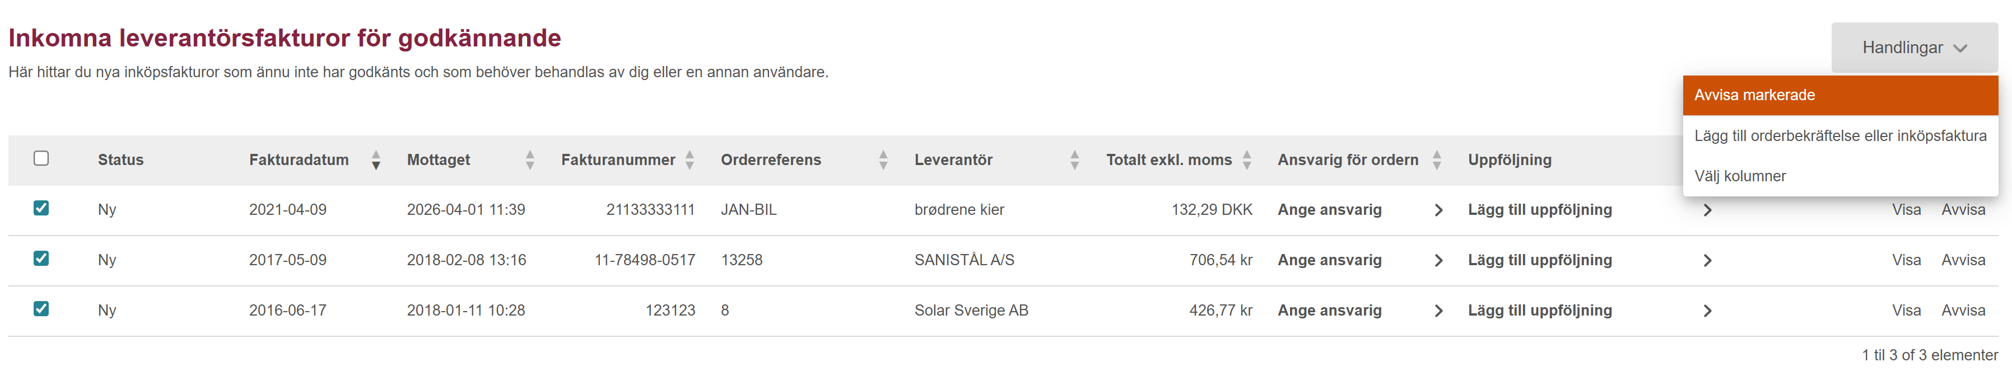Viewport: 2012px width, 376px height.
Task: Toggle the select-all checkbox in header
Action: [x=41, y=158]
